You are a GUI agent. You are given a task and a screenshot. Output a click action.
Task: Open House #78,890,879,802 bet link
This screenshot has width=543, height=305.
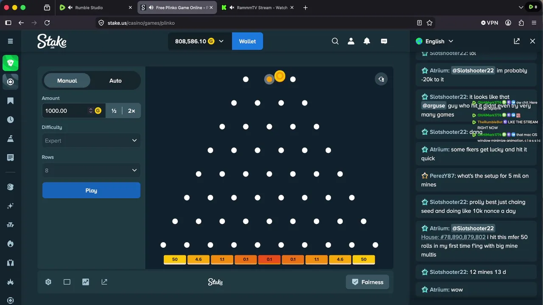(x=453, y=237)
